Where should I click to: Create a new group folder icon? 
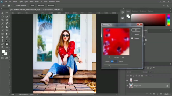161,94
